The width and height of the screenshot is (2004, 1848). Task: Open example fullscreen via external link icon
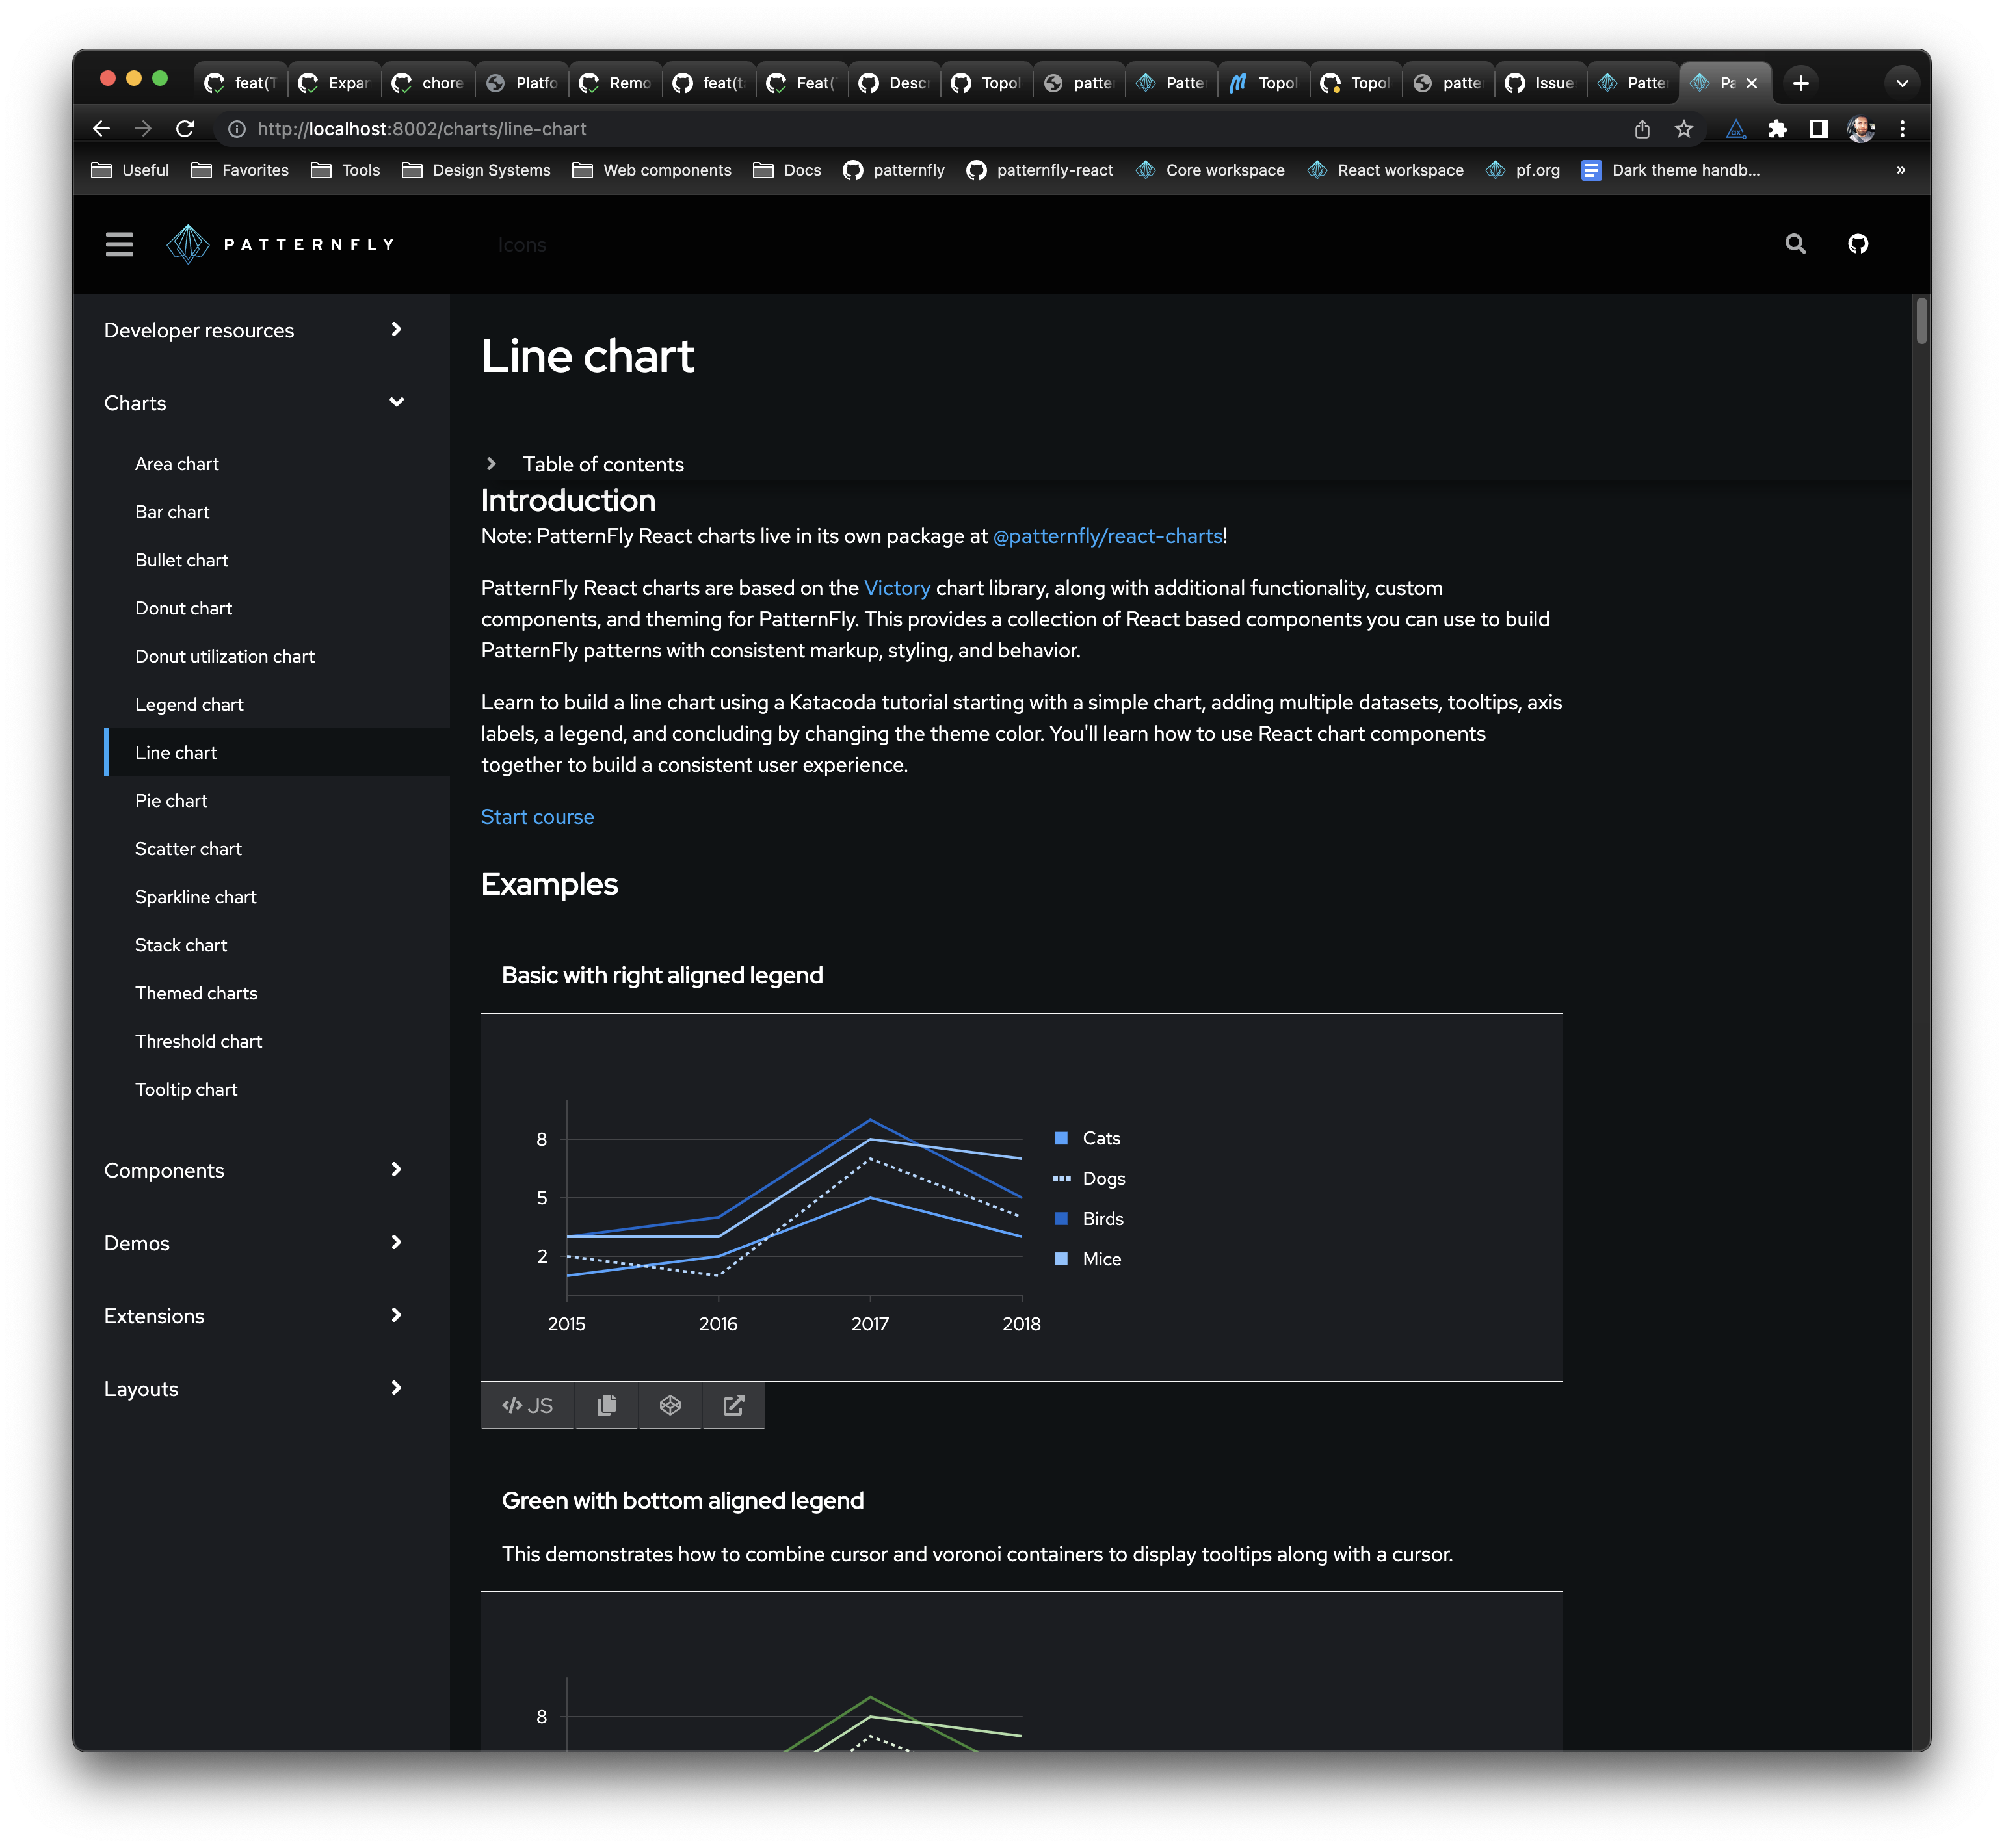(x=733, y=1405)
